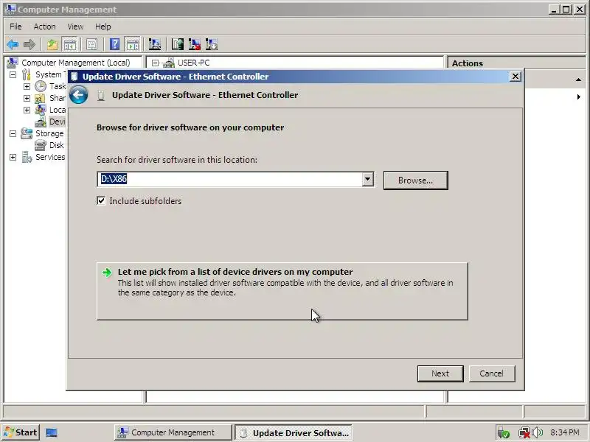Click the network tray icon with red X
Screen dimensions: 590x442
[x=524, y=432]
